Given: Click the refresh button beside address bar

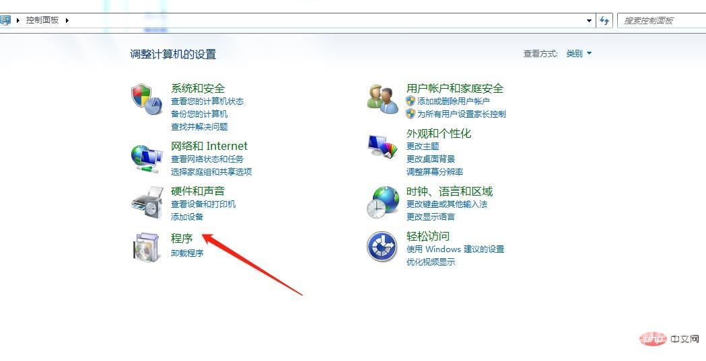Looking at the screenshot, I should (604, 20).
